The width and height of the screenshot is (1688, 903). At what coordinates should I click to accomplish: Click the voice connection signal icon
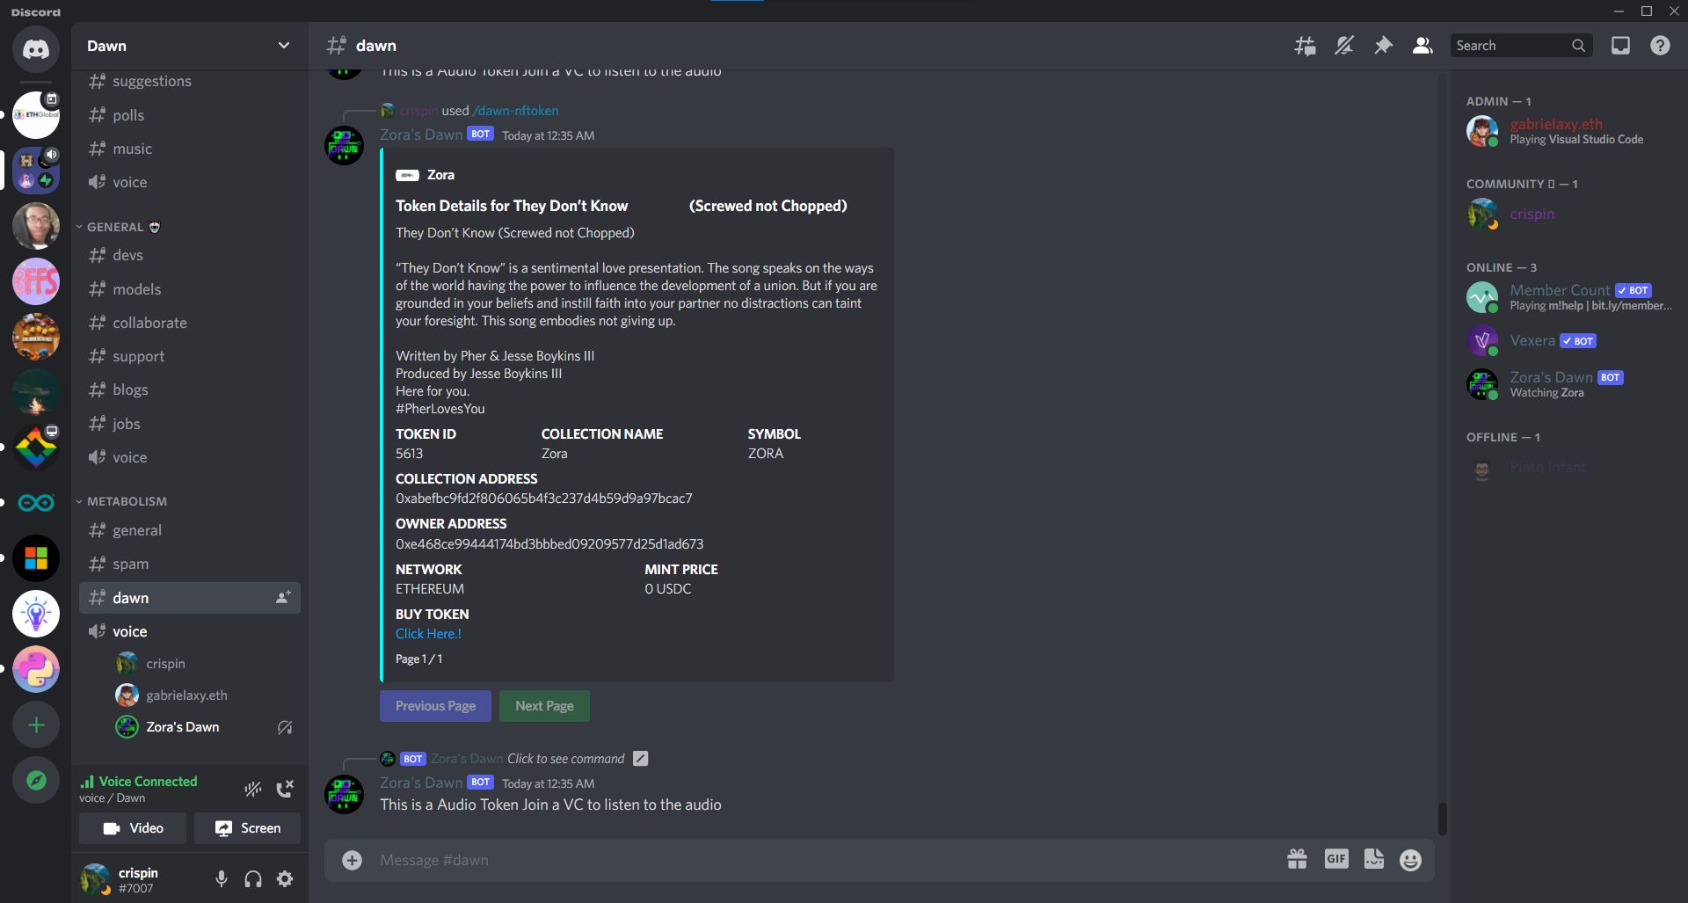[87, 782]
